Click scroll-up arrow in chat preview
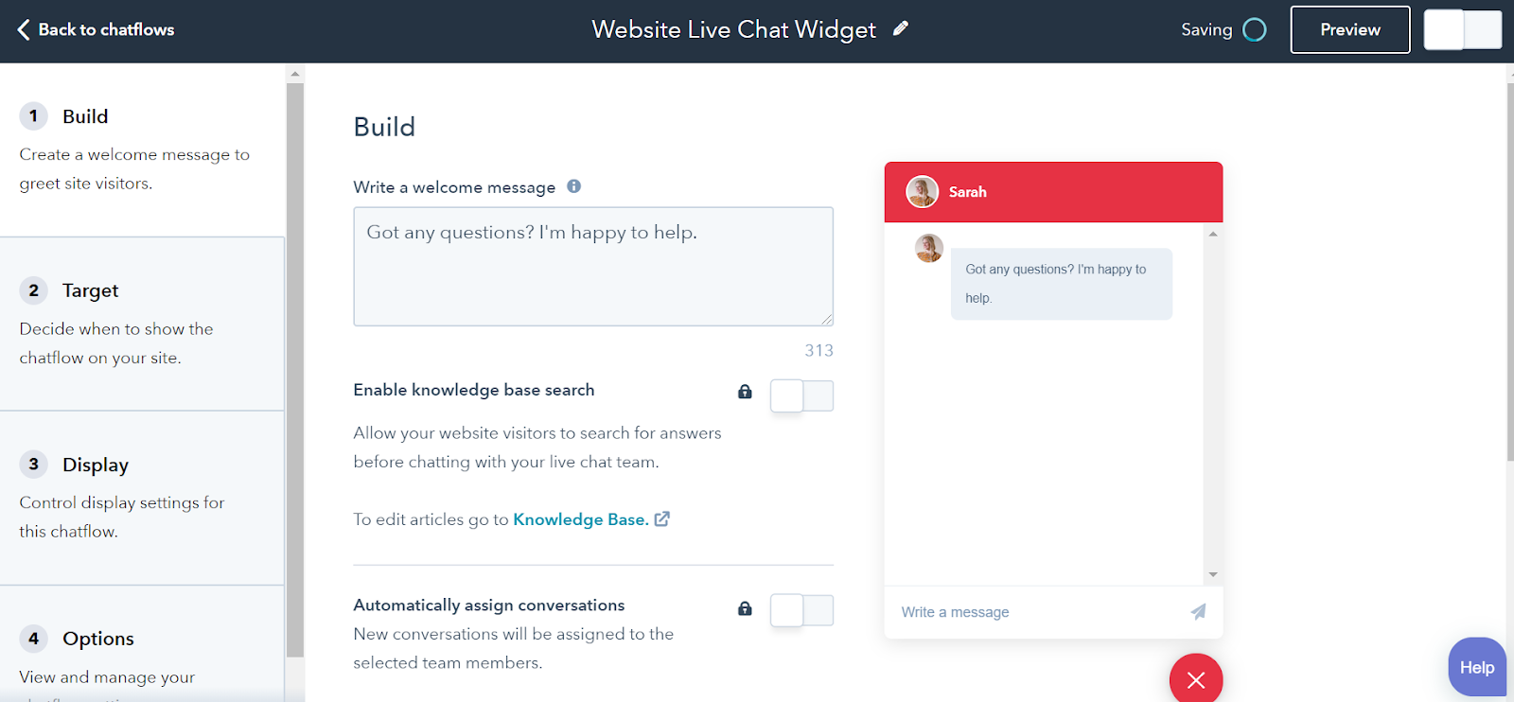 tap(1213, 234)
